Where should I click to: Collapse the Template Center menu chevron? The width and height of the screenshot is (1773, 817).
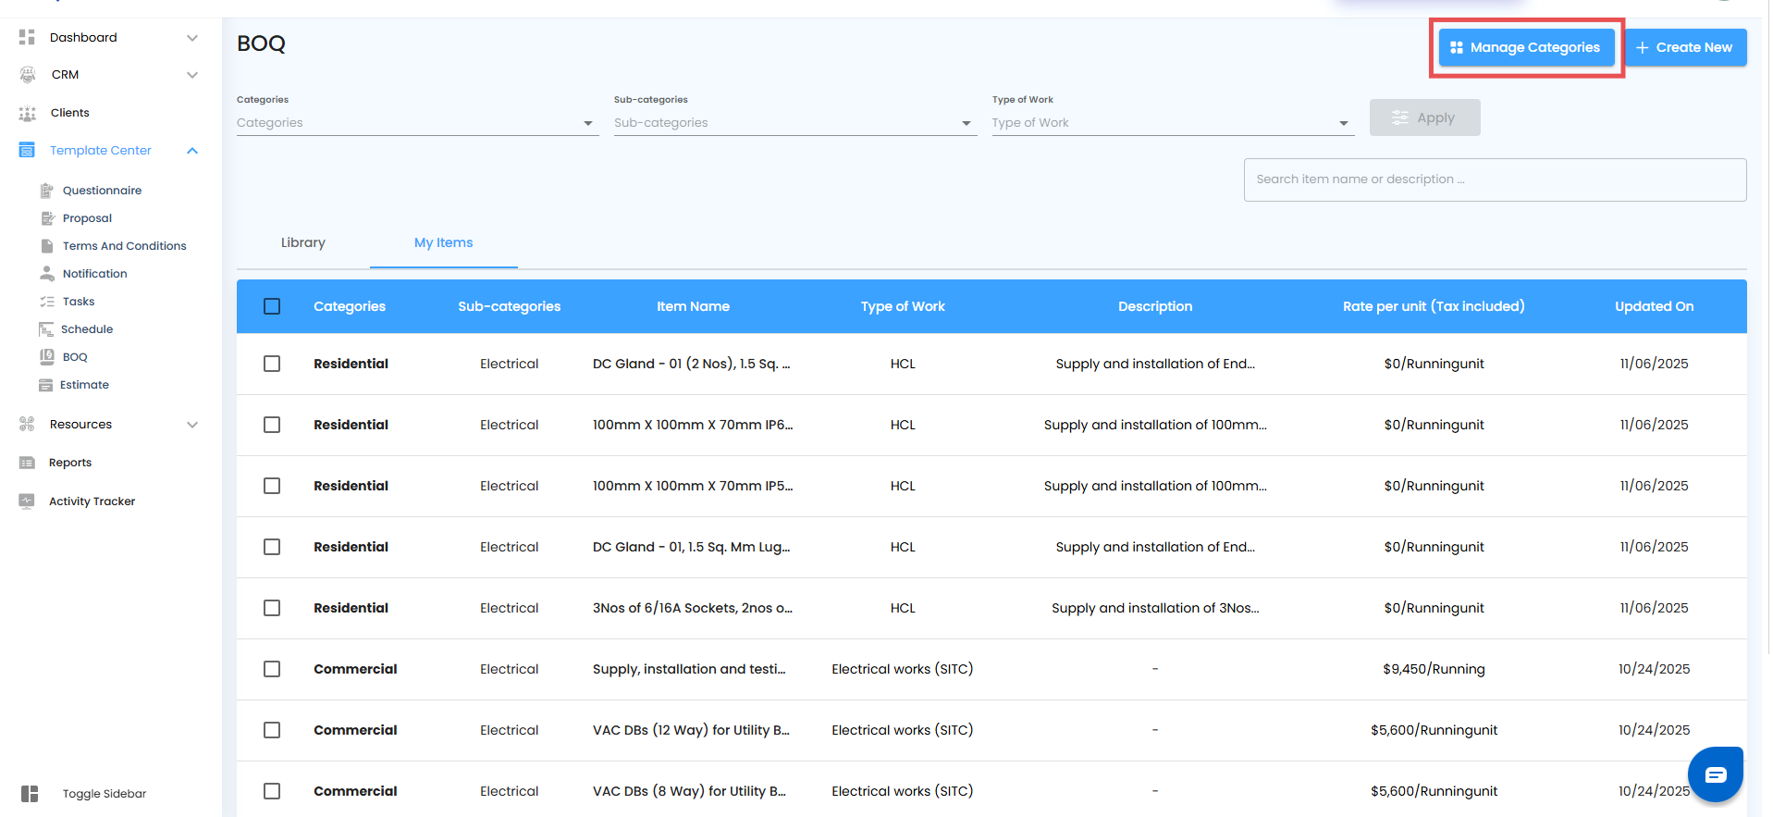click(192, 151)
